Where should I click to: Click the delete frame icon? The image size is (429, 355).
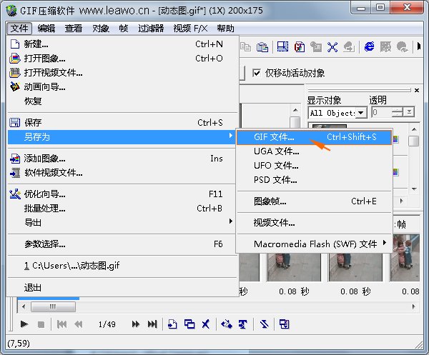(206, 324)
